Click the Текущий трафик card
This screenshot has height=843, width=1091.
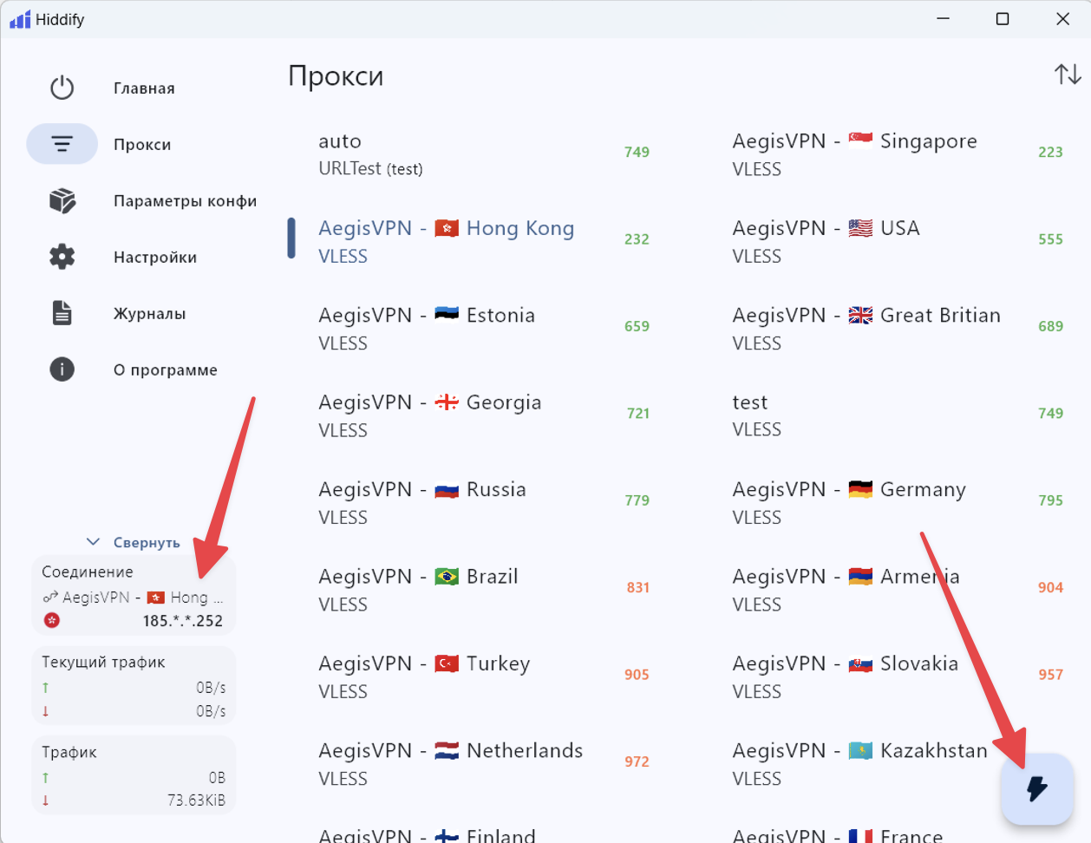pos(134,685)
